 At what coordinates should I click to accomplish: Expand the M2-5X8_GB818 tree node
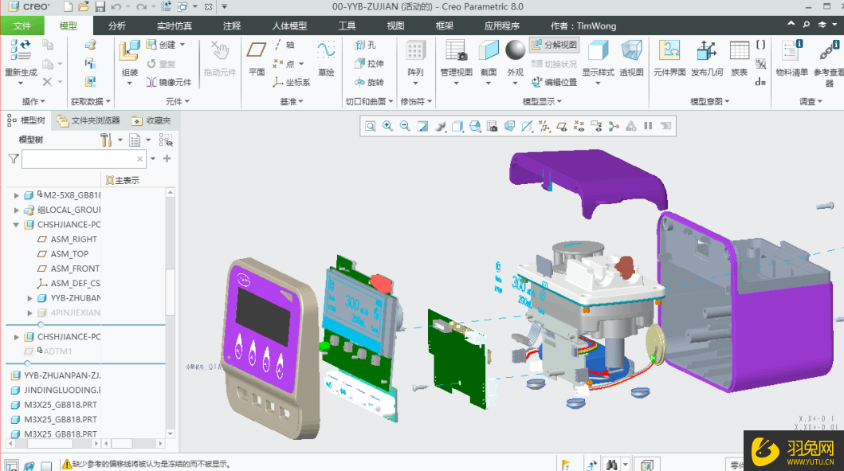[x=17, y=195]
